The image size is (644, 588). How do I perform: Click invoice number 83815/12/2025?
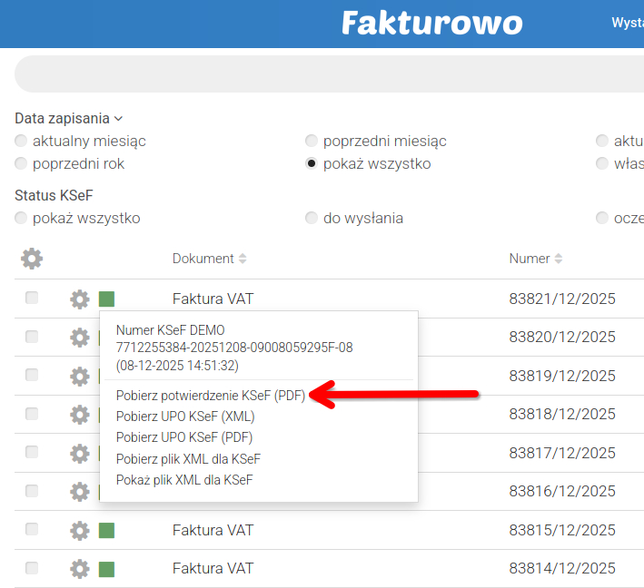(x=562, y=530)
